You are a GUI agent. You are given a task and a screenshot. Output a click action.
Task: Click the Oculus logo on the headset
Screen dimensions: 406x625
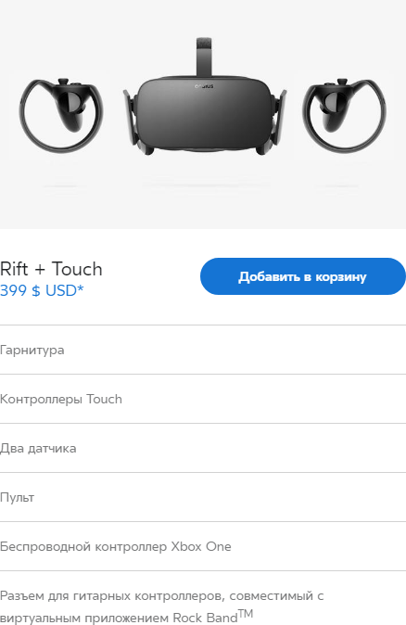[205, 86]
